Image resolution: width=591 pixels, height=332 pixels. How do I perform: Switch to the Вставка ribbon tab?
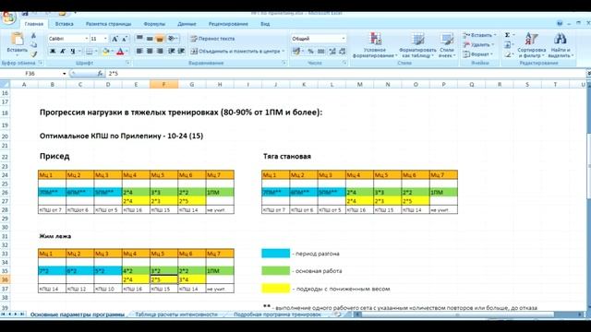64,24
